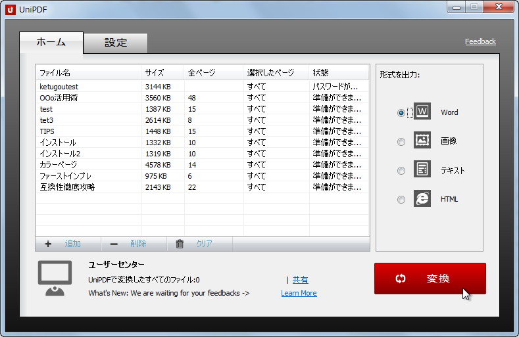The image size is (519, 337).
Task: Click the UniPDF logo in title bar
Action: 11,10
